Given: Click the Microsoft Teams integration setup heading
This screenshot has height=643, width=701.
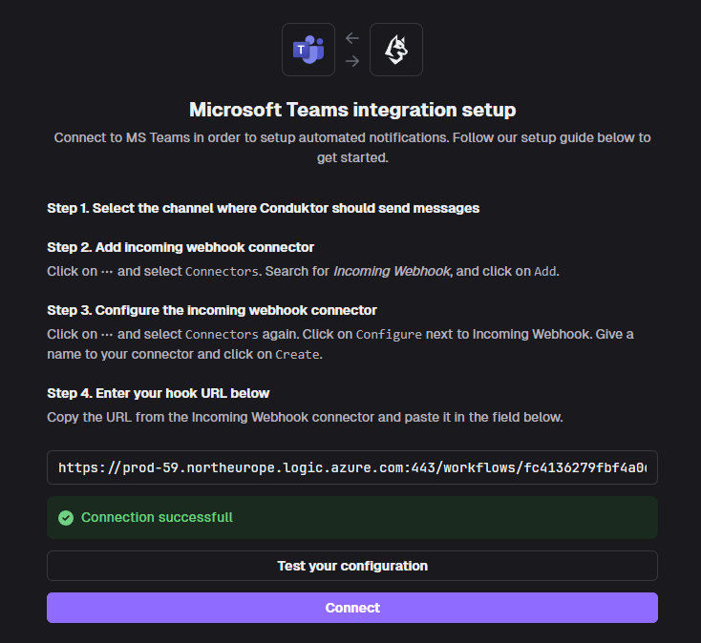Looking at the screenshot, I should (352, 110).
